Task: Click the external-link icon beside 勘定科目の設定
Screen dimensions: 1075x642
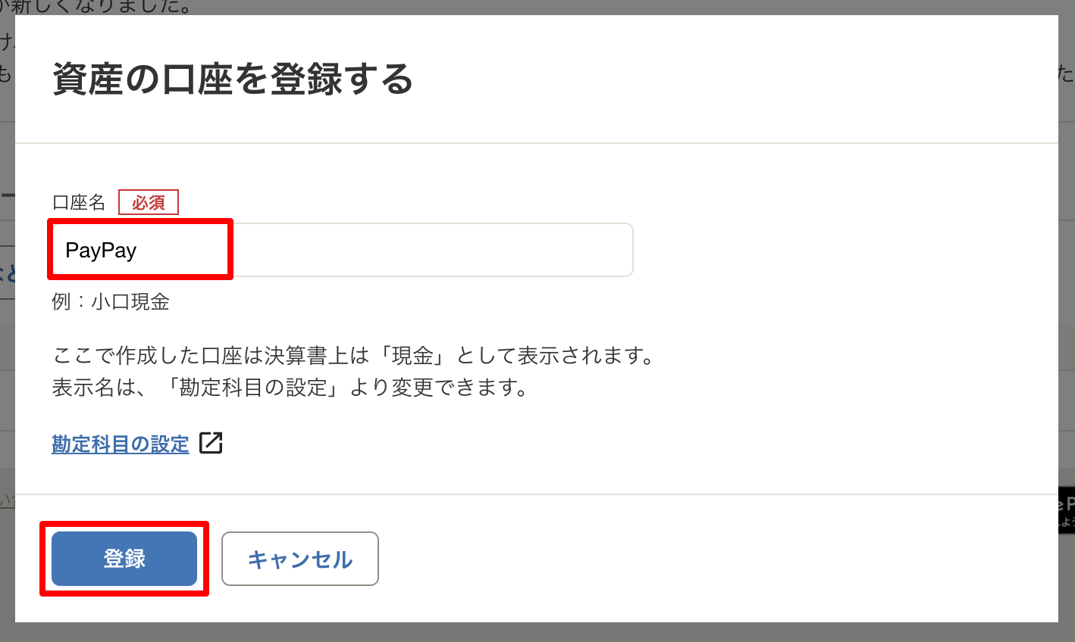Action: tap(212, 444)
